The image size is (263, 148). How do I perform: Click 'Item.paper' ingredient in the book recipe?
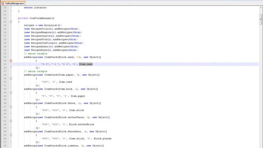(78, 96)
